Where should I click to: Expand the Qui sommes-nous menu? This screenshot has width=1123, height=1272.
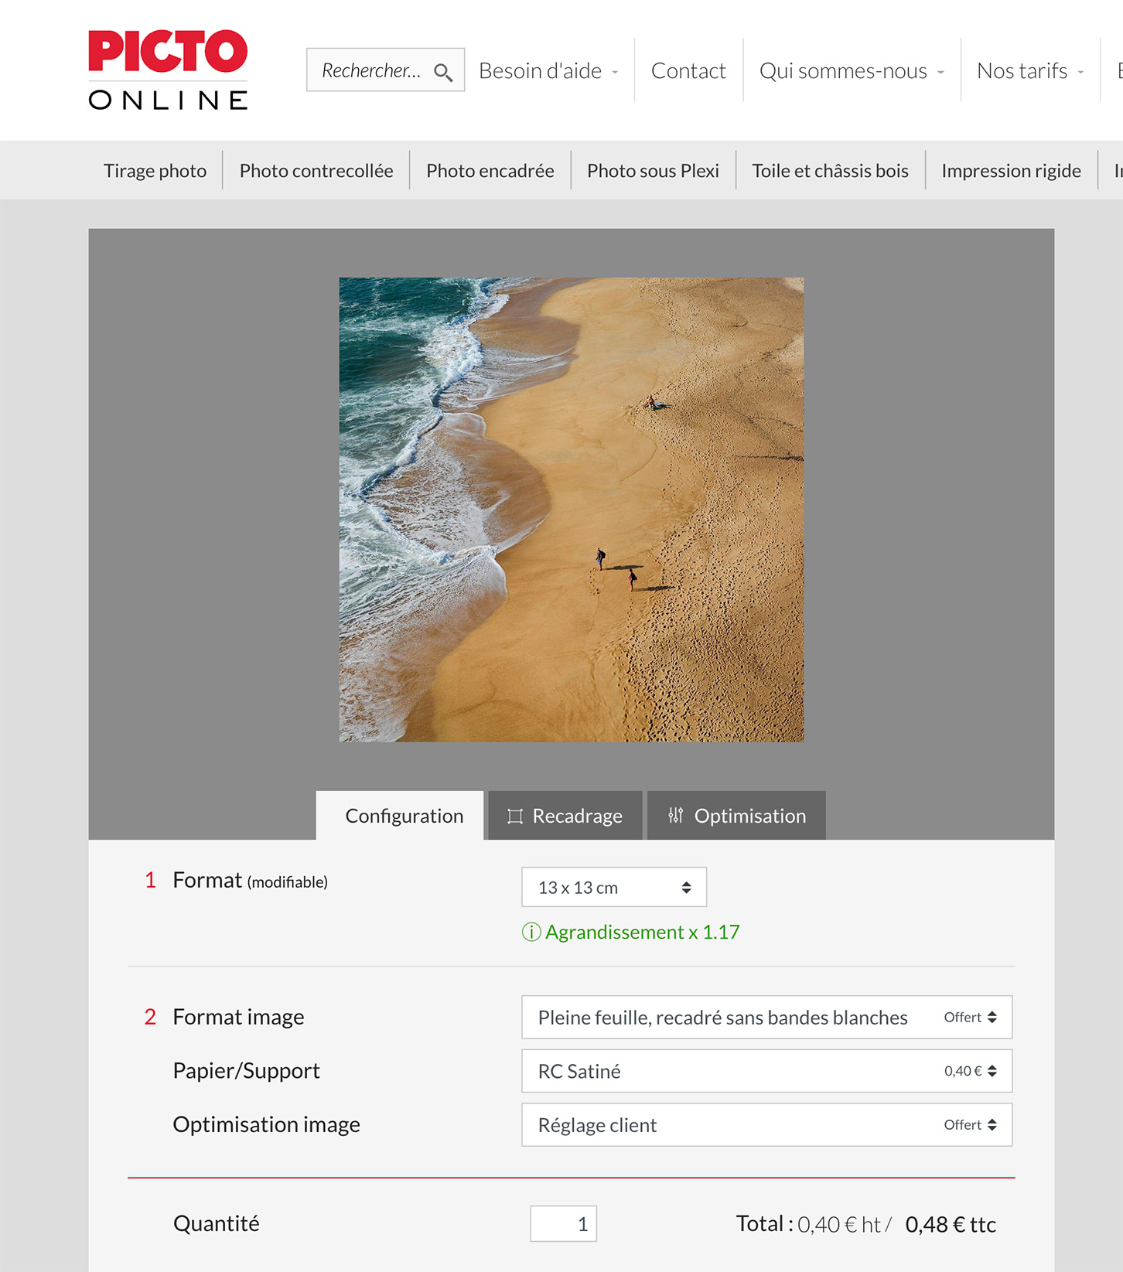(851, 71)
